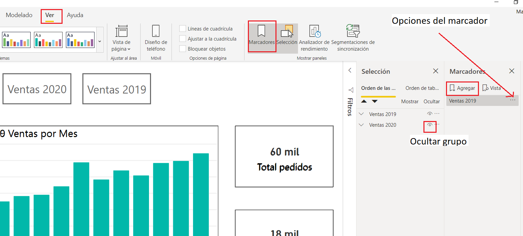Image resolution: width=523 pixels, height=236 pixels.
Task: Open Diseño de teléfono layout
Action: 156,38
